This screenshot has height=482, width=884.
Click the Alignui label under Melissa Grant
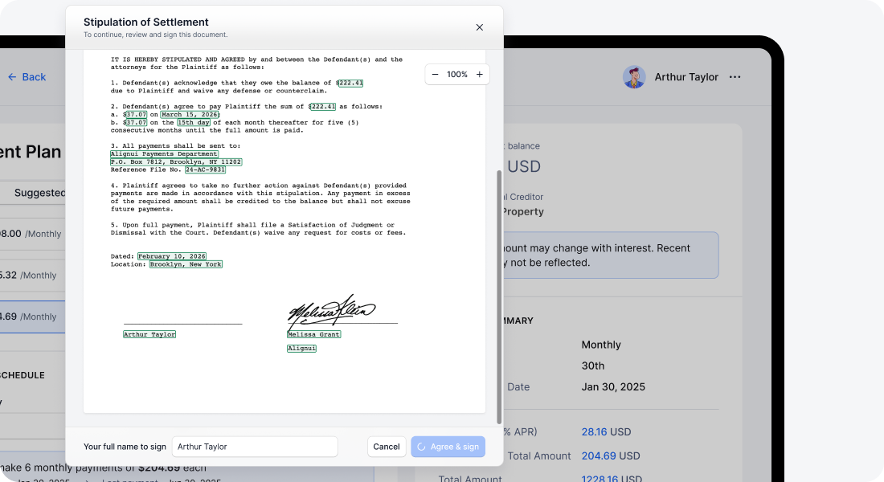coord(301,349)
